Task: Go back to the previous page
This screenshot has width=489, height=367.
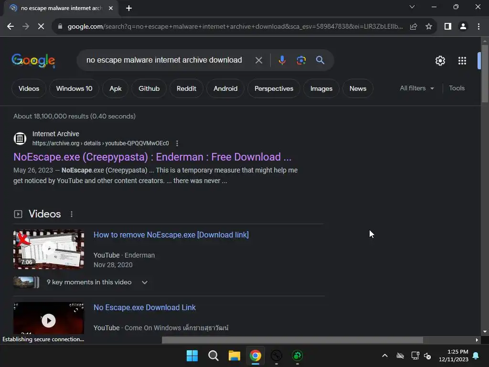Action: click(x=11, y=27)
